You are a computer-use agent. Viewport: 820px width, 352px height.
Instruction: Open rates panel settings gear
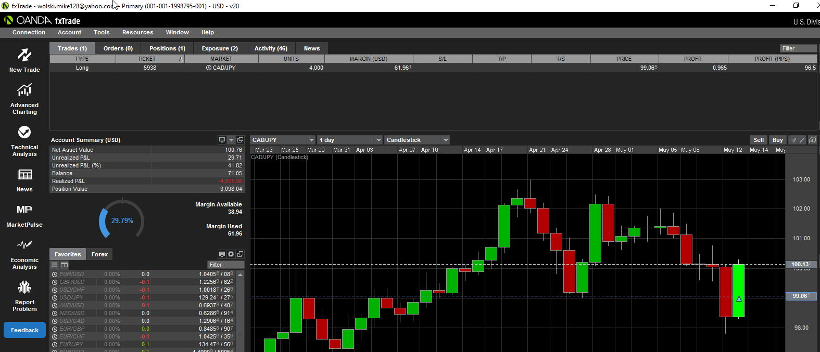point(231,254)
